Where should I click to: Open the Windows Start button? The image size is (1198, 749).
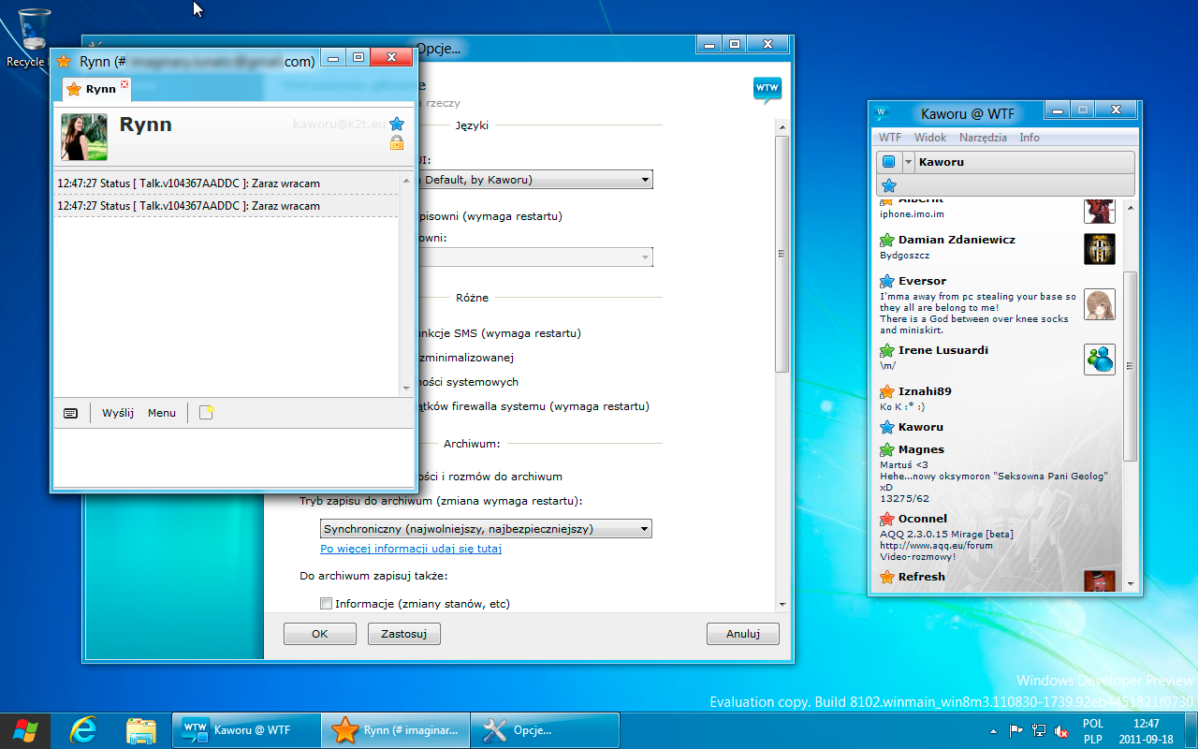25,729
